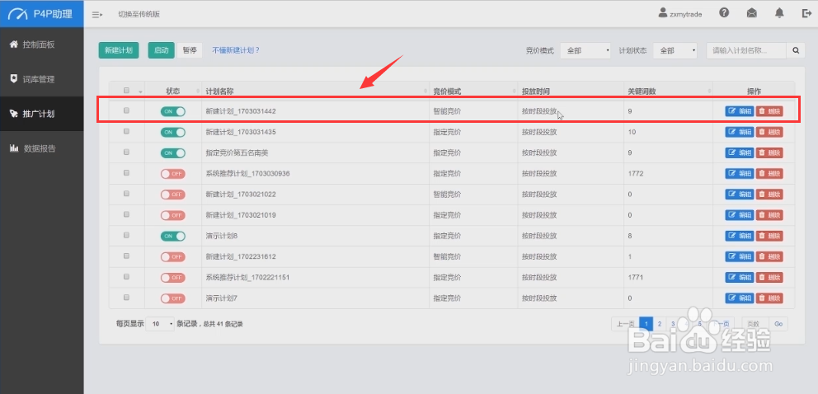Delete plan 系统推荐计划_1703030936
Viewport: 818px width, 394px height.
[769, 174]
